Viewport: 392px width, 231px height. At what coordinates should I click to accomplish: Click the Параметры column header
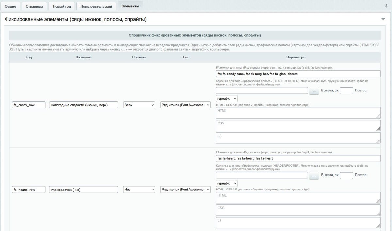(x=296, y=58)
